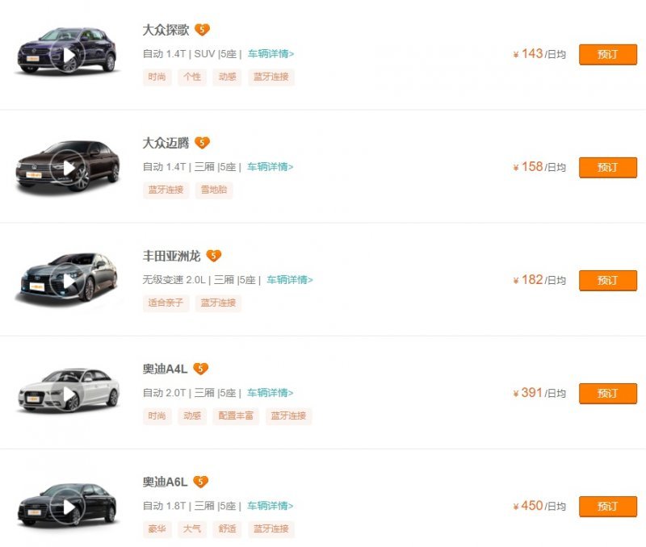The width and height of the screenshot is (646, 547).
Task: Open the 奥迪A6L title link
Action: (165, 482)
